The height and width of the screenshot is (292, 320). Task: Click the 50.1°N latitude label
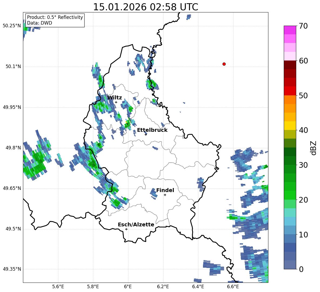tap(13, 66)
